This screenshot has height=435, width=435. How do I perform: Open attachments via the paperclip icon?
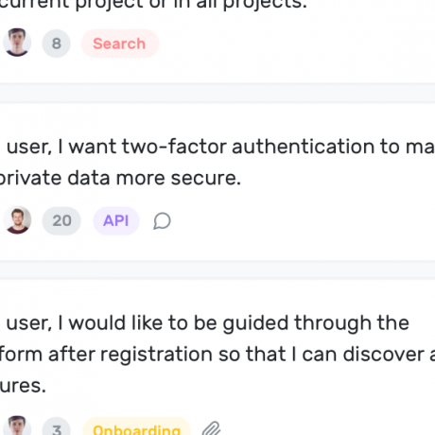click(x=211, y=428)
